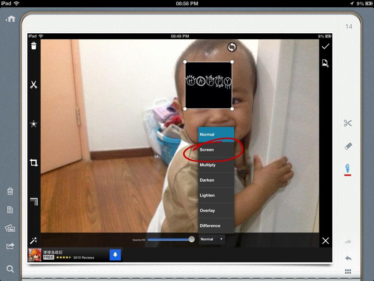Tap the blue download button in the ad

coord(115,255)
